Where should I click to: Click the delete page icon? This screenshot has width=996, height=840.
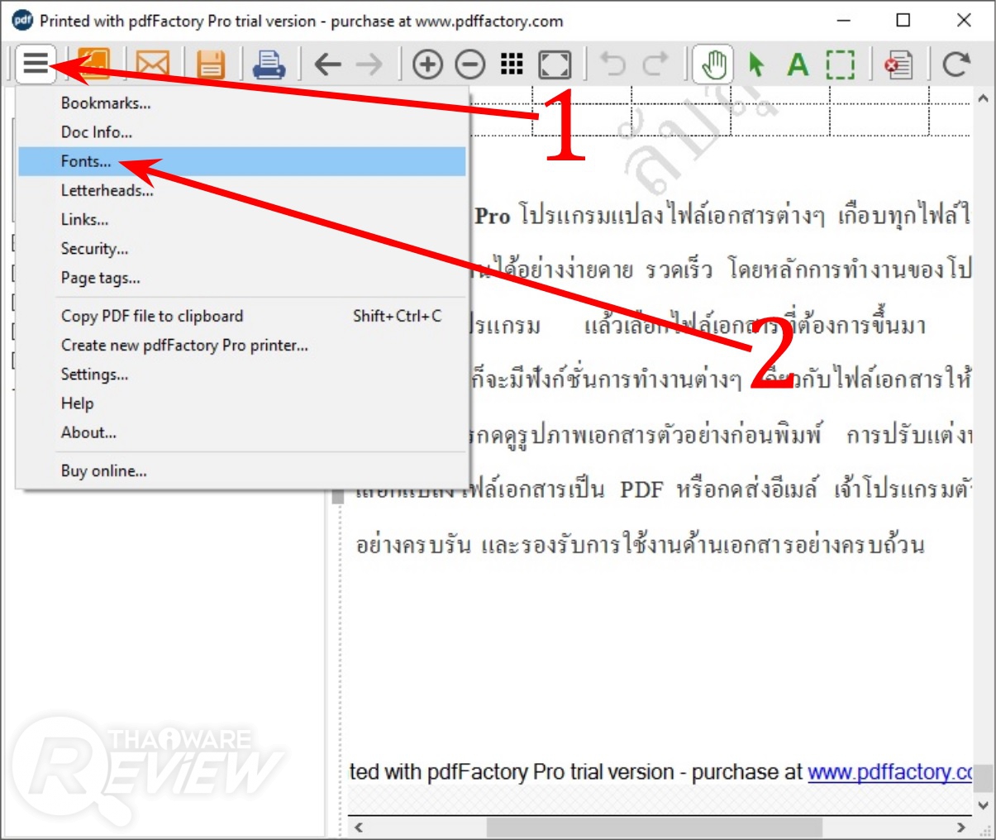coord(898,64)
